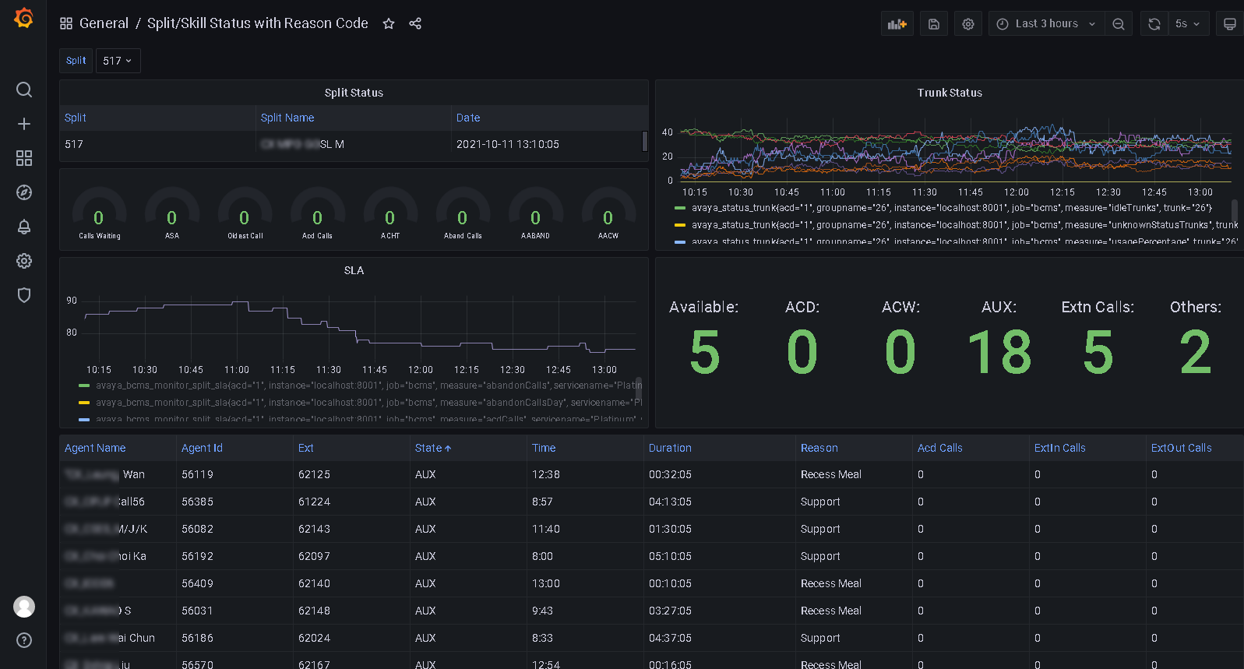Click the yellow unknownStatusTrunks legend color swatch

click(680, 225)
